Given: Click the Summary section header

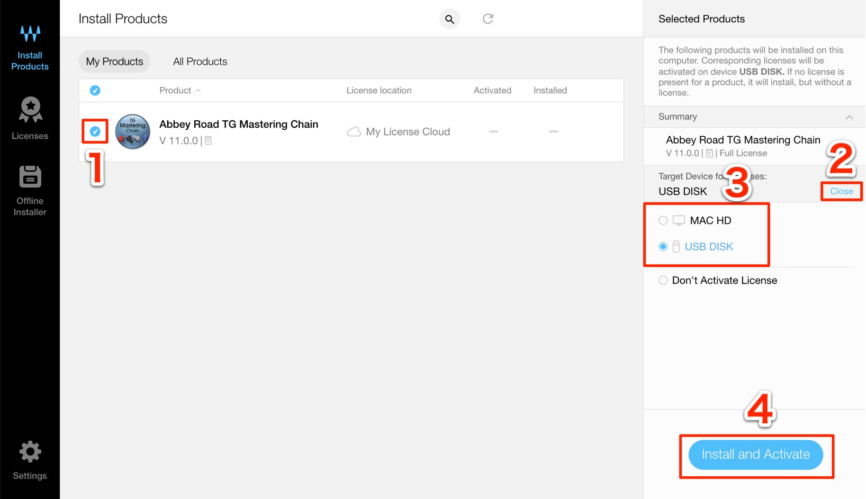Looking at the screenshot, I should 754,117.
